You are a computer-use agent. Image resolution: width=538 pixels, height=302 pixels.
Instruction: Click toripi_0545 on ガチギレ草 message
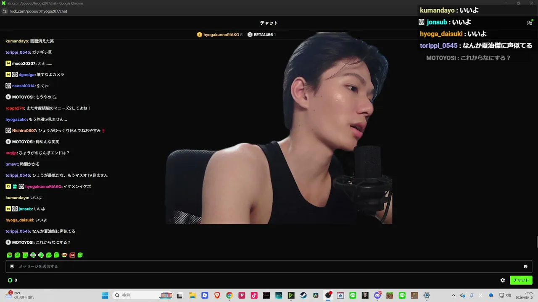tap(18, 52)
